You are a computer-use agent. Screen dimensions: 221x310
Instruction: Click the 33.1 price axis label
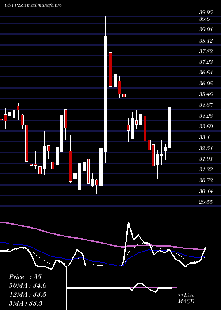click(x=204, y=137)
